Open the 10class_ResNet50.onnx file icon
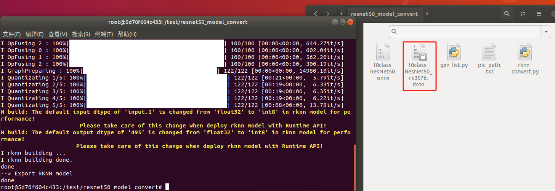The width and height of the screenshot is (555, 191). [384, 52]
